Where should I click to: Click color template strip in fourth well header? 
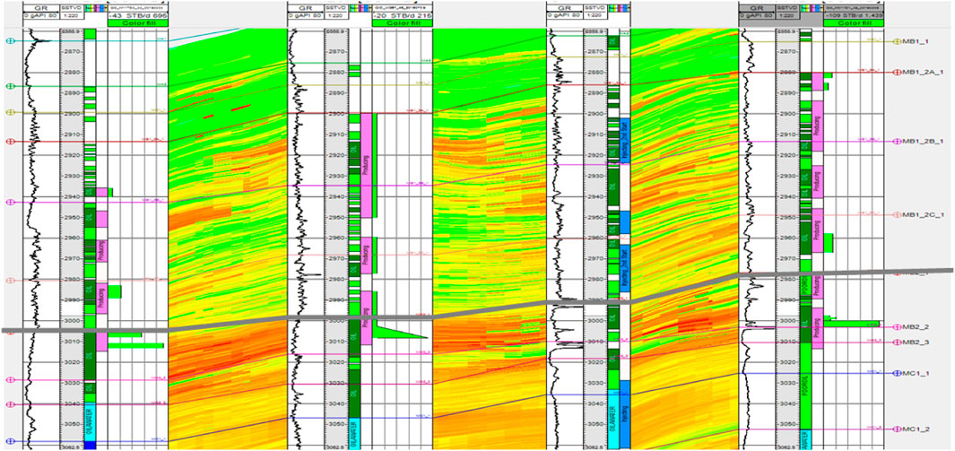(810, 8)
